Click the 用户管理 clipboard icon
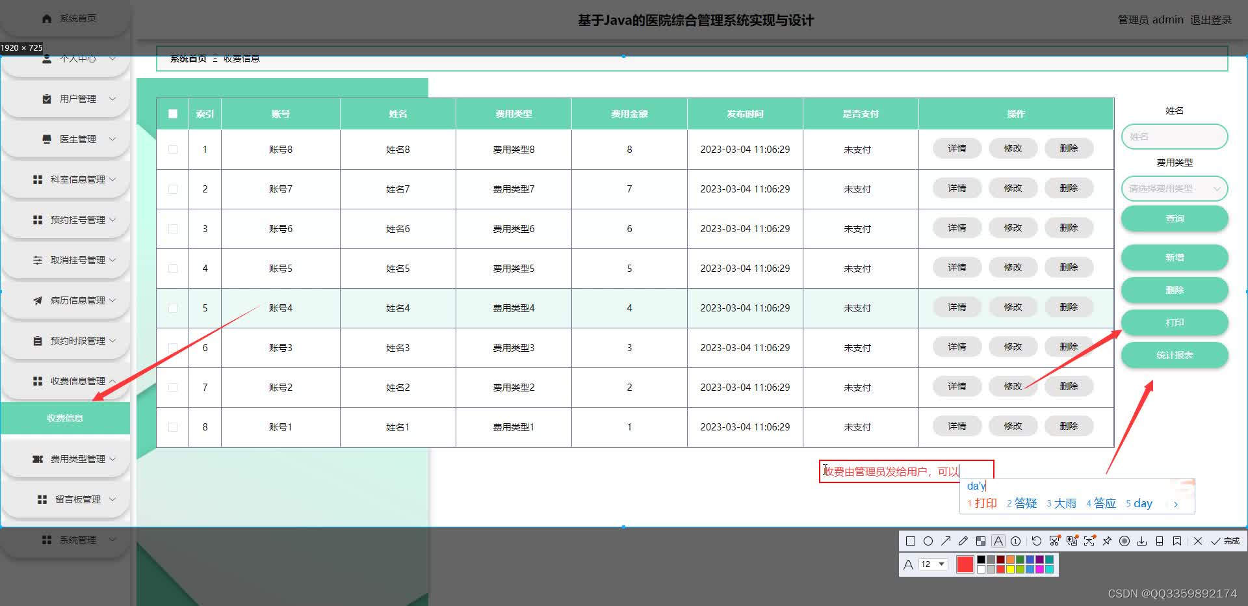 click(47, 99)
